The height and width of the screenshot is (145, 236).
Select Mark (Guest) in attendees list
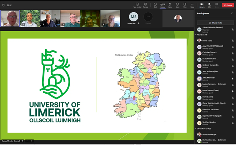215,98
